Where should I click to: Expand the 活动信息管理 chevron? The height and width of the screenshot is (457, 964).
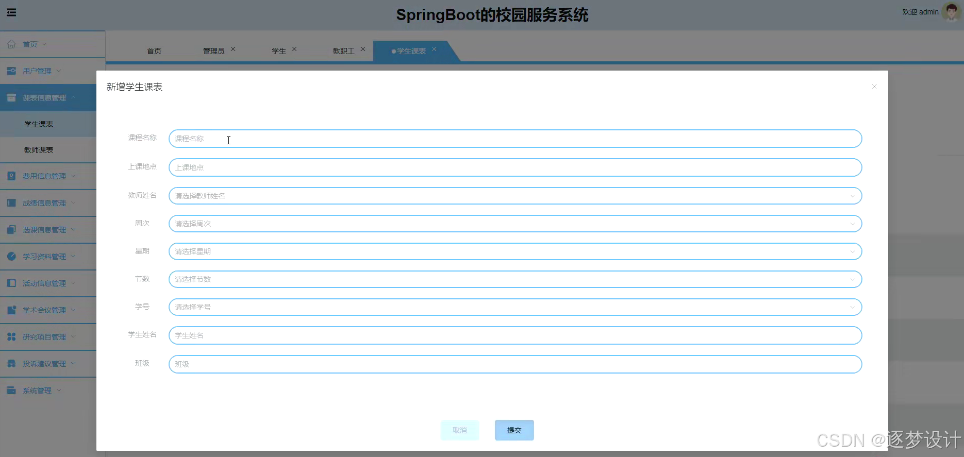[73, 283]
